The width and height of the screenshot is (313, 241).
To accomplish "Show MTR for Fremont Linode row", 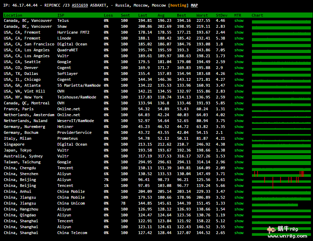I will pos(239,38).
